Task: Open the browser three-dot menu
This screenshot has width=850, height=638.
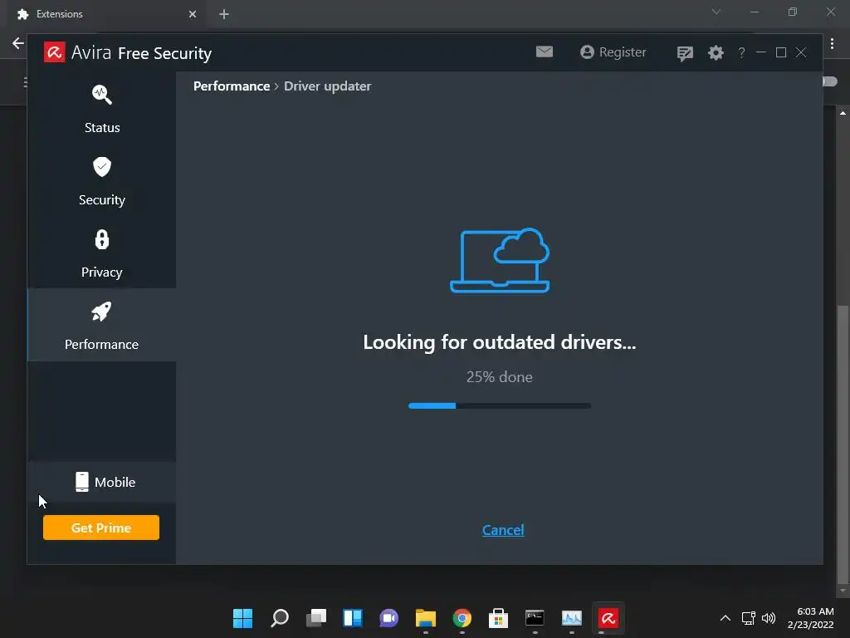Action: click(832, 43)
